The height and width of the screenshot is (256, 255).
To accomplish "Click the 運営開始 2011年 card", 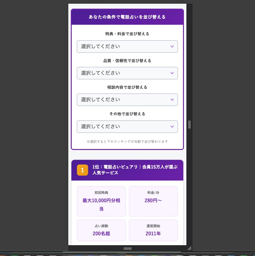I will 153,230.
